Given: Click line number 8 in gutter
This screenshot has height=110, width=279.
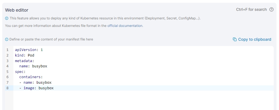Looking at the screenshot, I should (x=8, y=88).
